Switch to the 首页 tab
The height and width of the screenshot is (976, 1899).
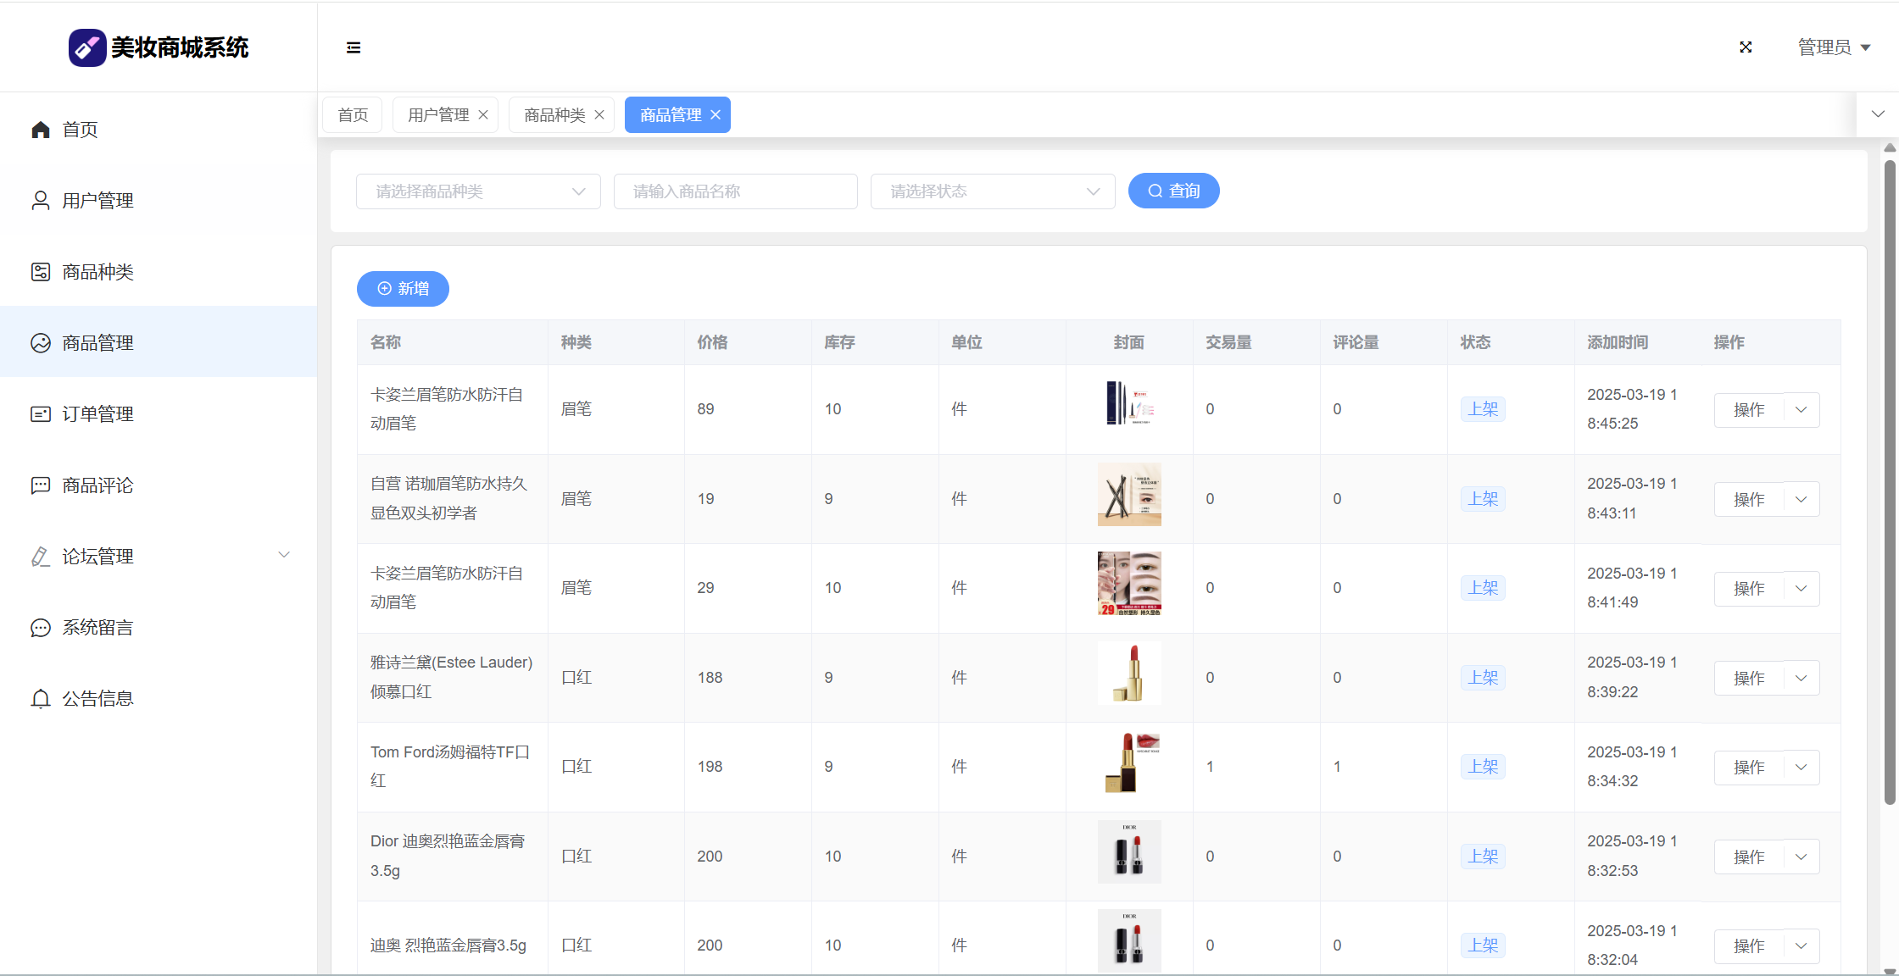tap(353, 115)
